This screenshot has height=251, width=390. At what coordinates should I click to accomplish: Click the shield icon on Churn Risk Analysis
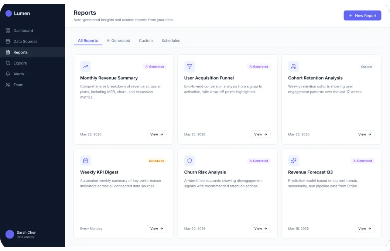[189, 161]
